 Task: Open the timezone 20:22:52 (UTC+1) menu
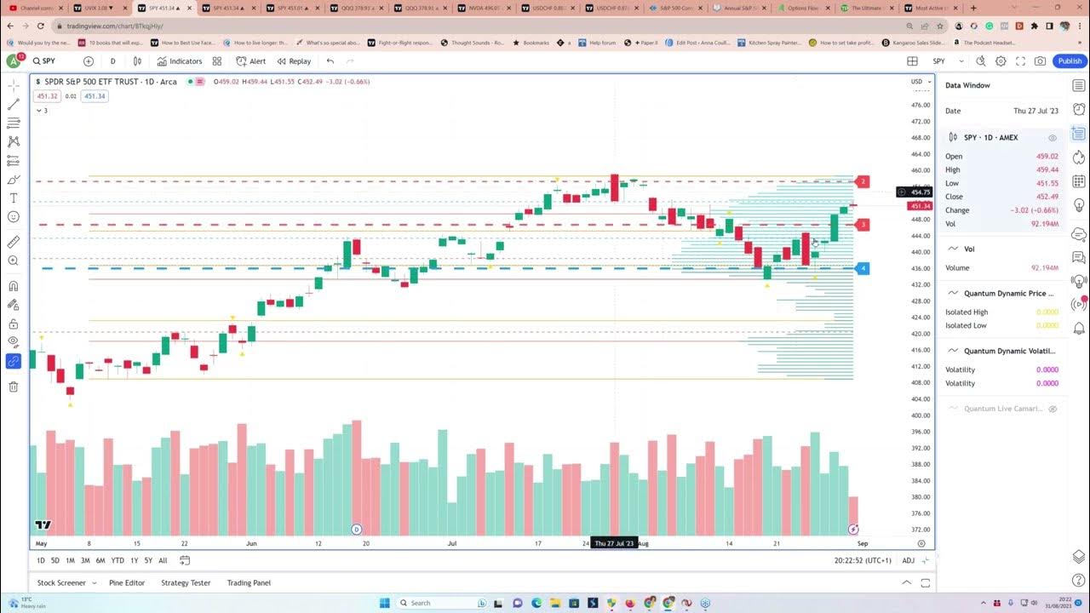pyautogui.click(x=863, y=560)
